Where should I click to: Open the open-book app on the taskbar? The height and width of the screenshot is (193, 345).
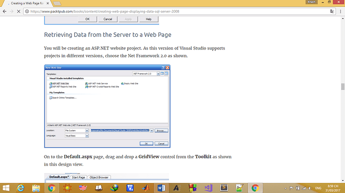click(x=98, y=188)
